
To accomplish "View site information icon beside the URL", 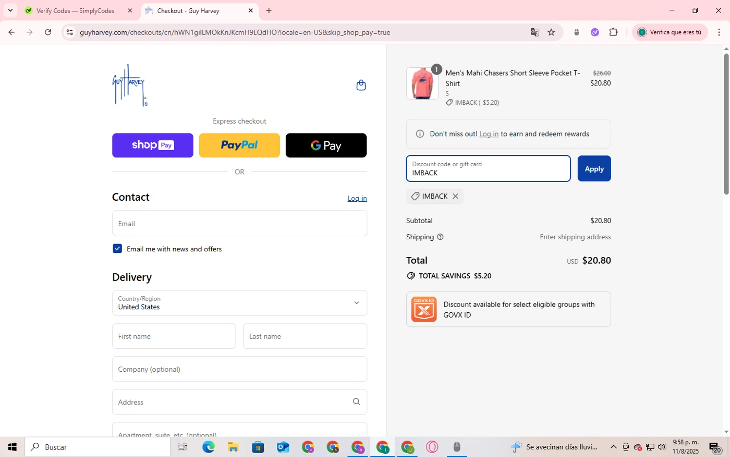I will click(70, 32).
